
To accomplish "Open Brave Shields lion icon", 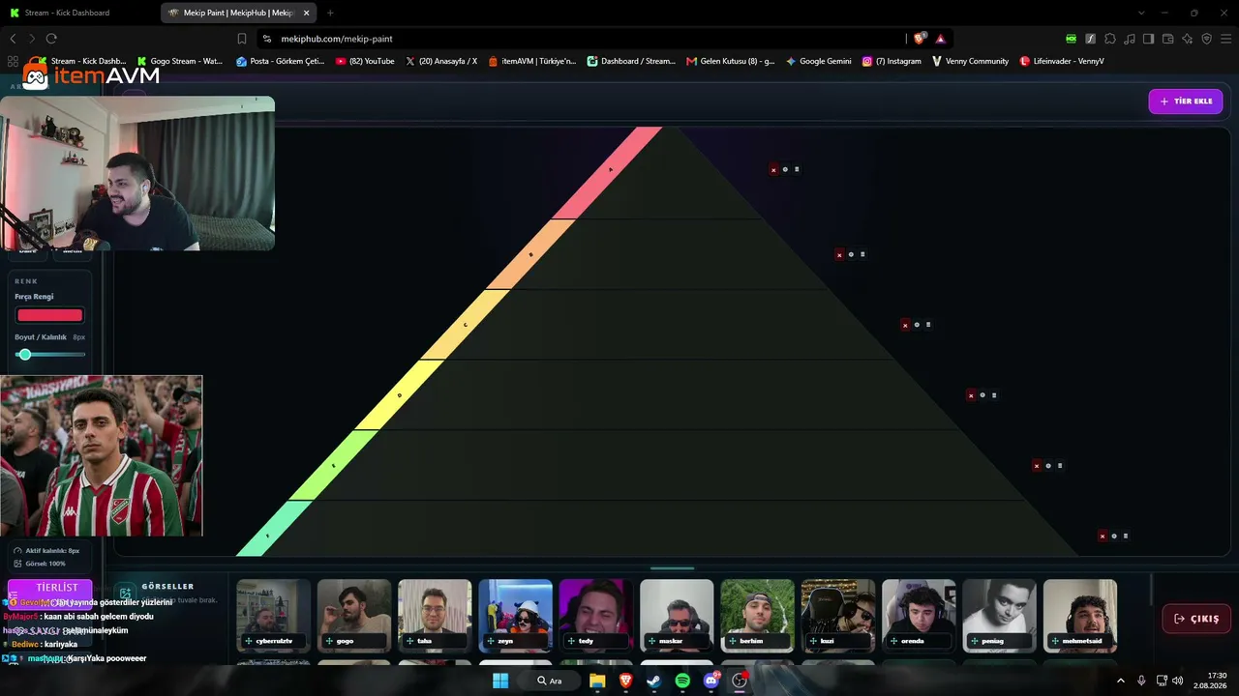I will (920, 39).
